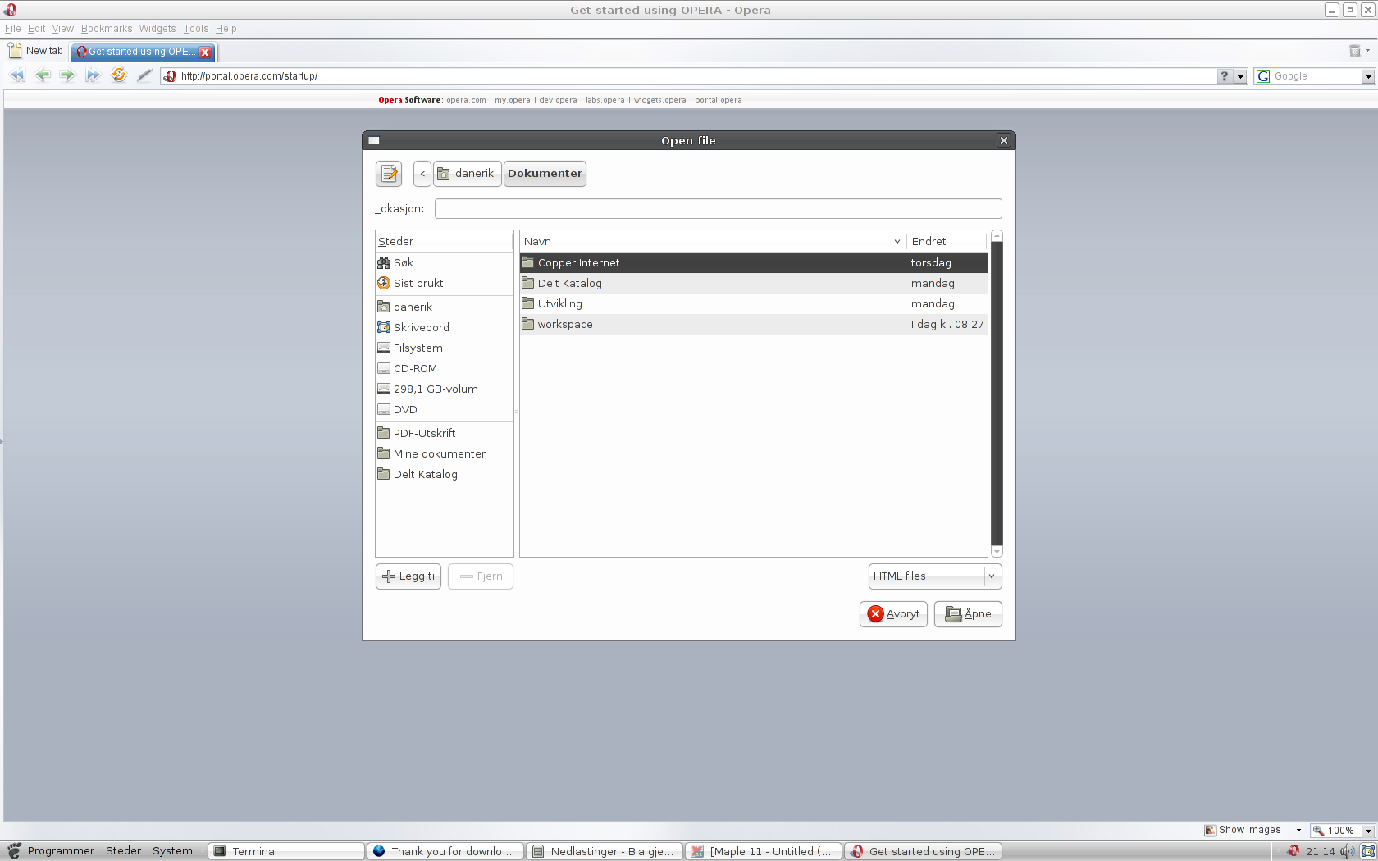The height and width of the screenshot is (861, 1378).
Task: Open the address bar history dropdown
Action: point(1240,76)
